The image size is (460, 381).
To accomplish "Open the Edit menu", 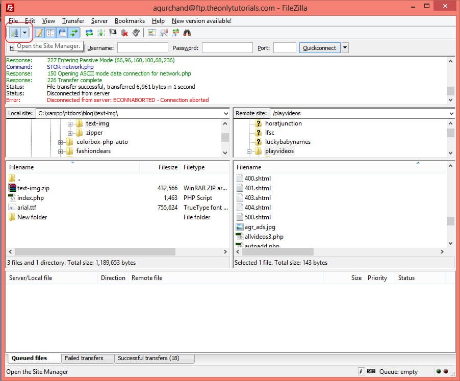I will coord(30,21).
